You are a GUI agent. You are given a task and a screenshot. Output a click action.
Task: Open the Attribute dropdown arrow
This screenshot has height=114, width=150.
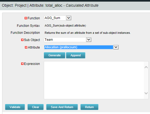click(116, 47)
